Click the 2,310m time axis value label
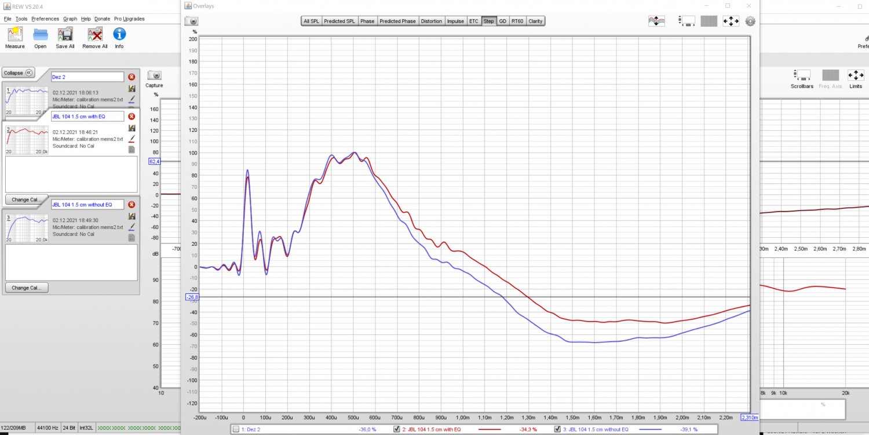Viewport: 869px width, 435px height. point(750,417)
